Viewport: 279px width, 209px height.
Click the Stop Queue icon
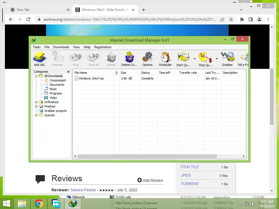(205, 59)
